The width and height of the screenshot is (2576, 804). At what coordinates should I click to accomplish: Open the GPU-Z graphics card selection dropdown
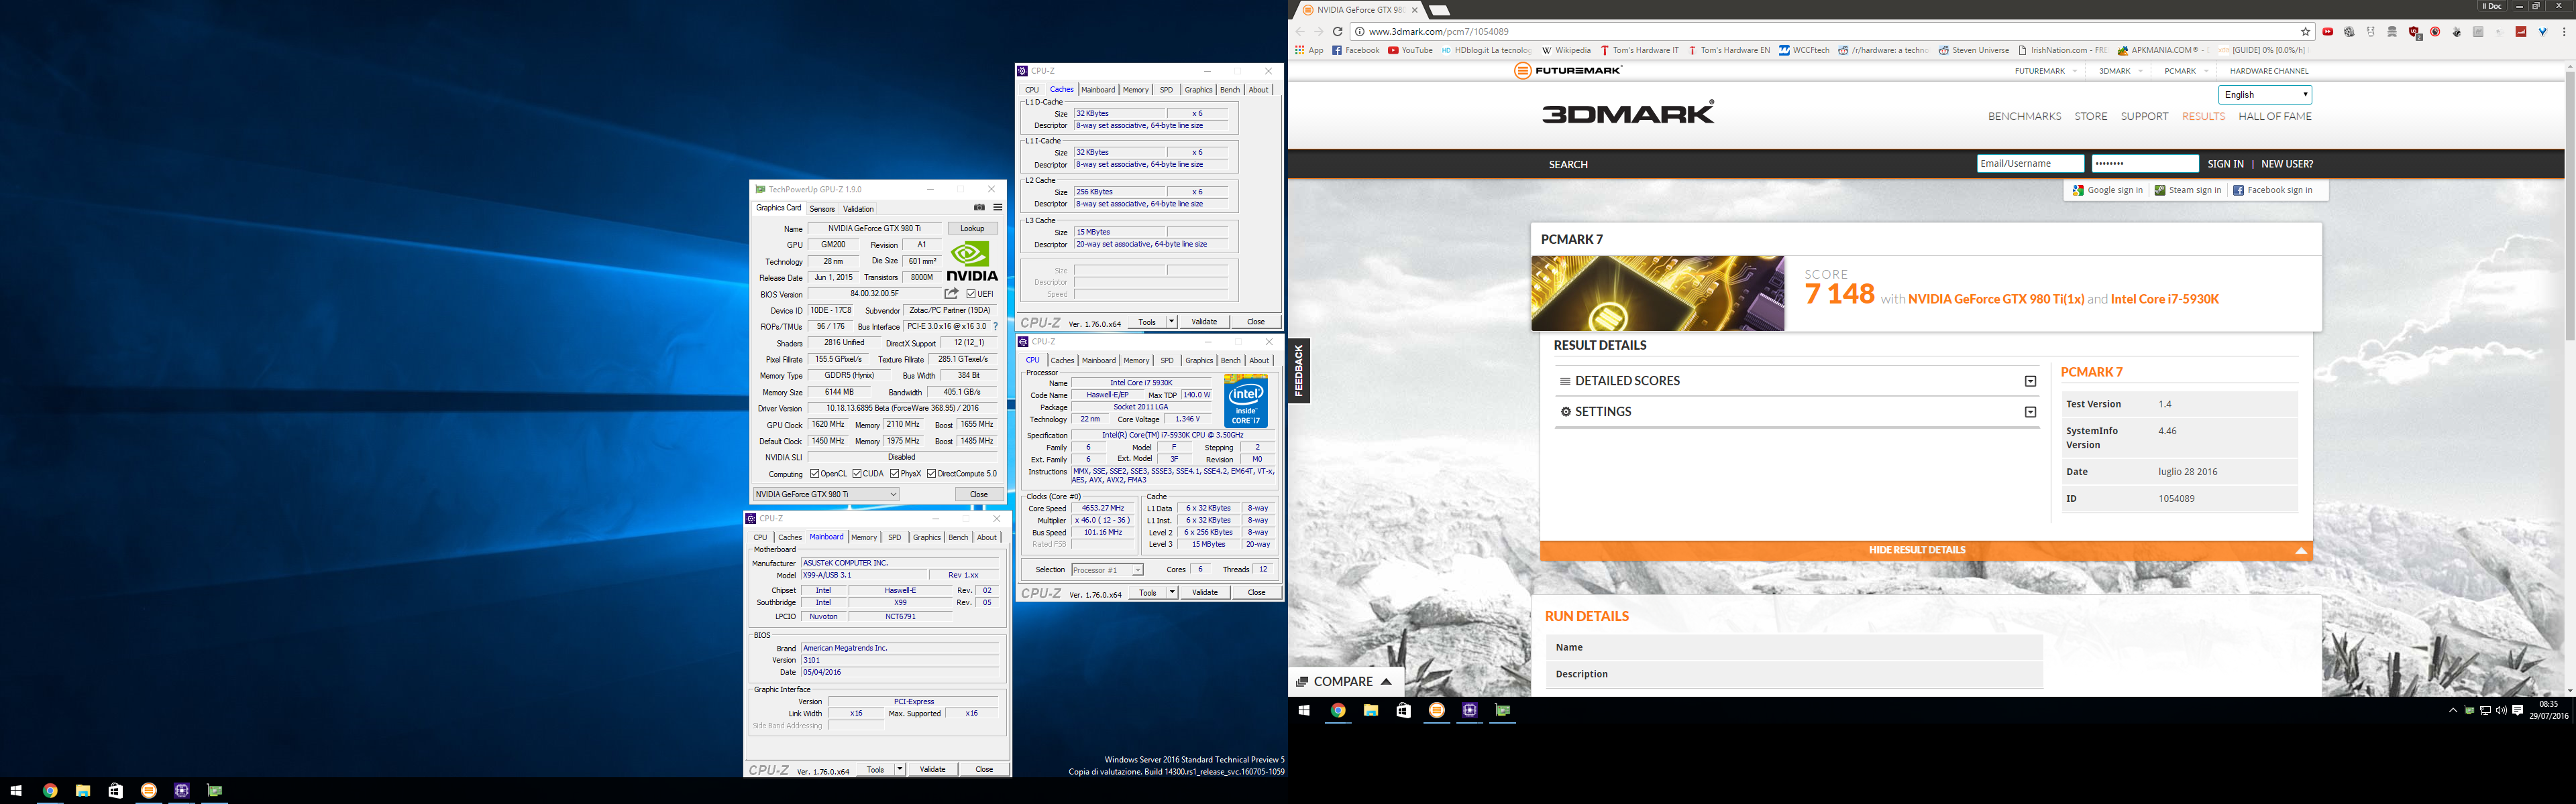826,494
